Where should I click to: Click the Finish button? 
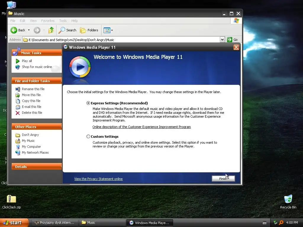(223, 179)
